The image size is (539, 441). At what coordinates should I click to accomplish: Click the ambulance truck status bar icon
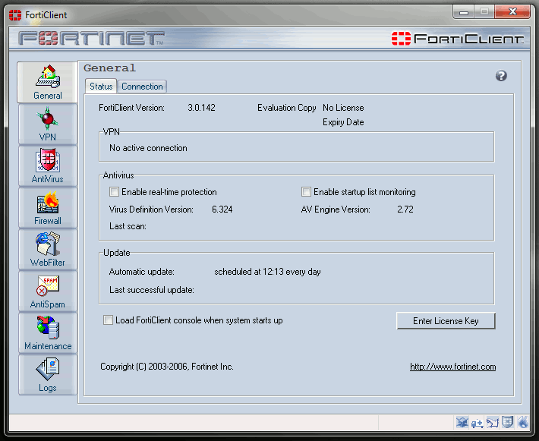click(x=477, y=423)
